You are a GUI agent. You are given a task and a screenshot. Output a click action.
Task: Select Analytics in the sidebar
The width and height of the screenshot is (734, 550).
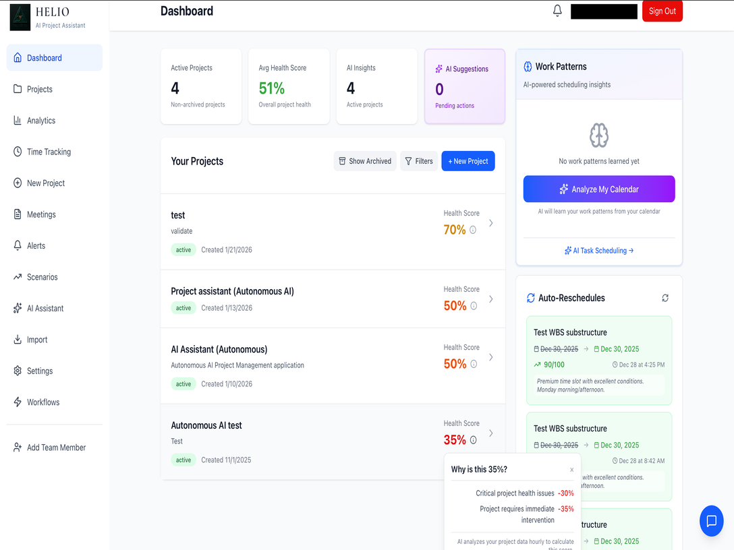click(40, 120)
